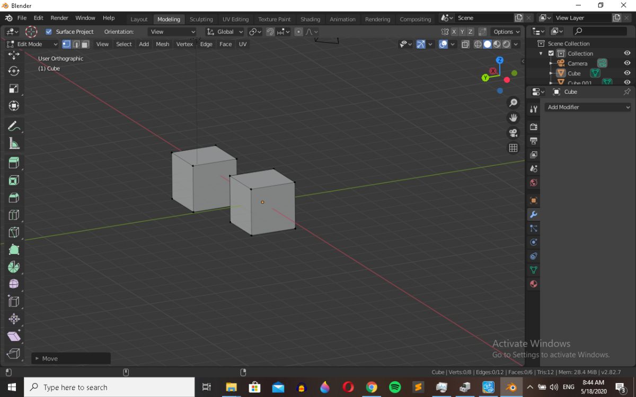
Task: Toggle proportional editing button
Action: [298, 32]
